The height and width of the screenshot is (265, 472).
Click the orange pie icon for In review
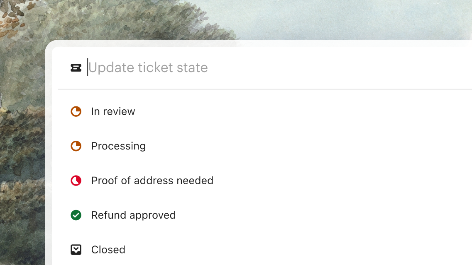coord(76,111)
